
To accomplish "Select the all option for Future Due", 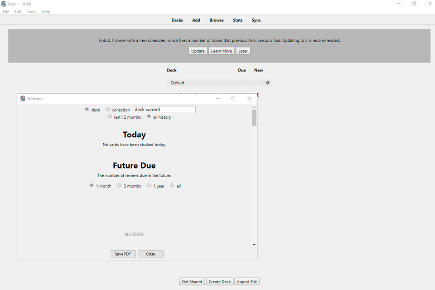I will pos(172,185).
